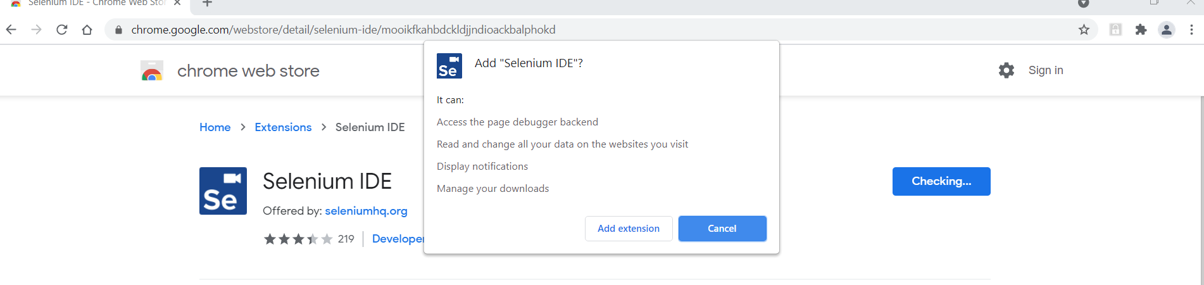Go to browser home page

click(x=87, y=30)
